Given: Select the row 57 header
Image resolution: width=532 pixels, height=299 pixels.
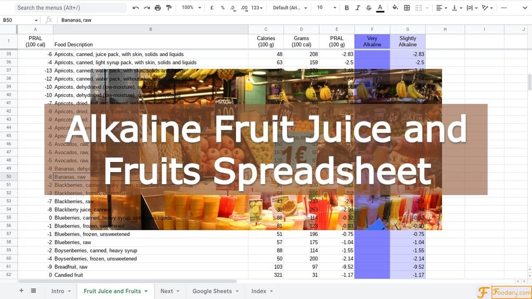Looking at the screenshot, I should coord(9,234).
